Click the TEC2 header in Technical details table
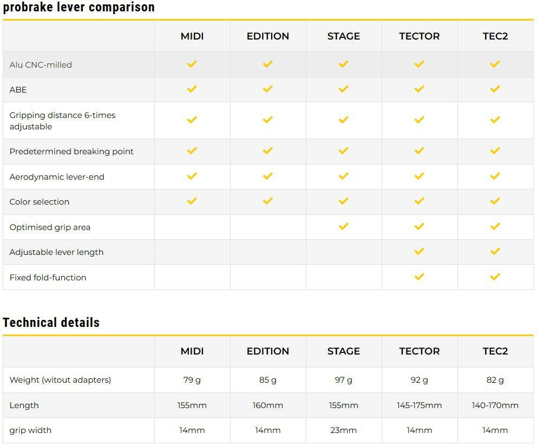This screenshot has height=446, width=537. coord(495,351)
